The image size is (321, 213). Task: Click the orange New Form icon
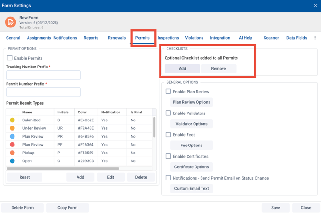tap(10, 22)
